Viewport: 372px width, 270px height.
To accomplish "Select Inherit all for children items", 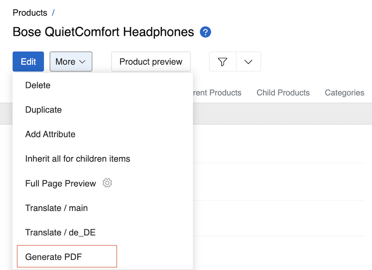I will pos(78,159).
